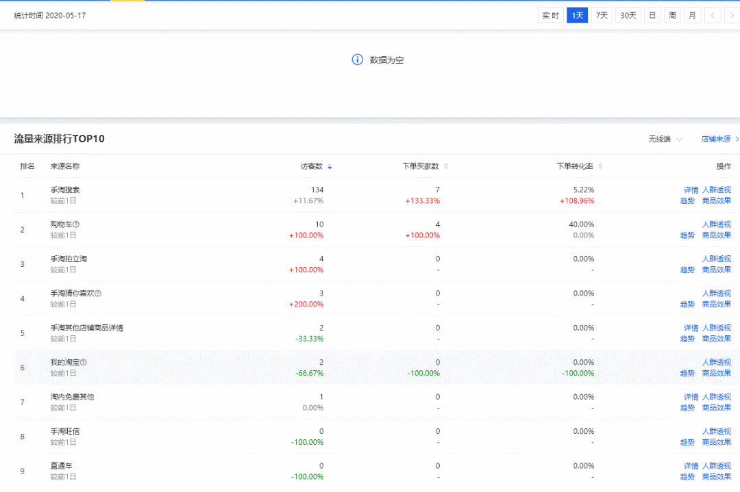Screen dimensions: 740x492
Task: Open help icon next to 我的淘宝
Action: point(83,363)
